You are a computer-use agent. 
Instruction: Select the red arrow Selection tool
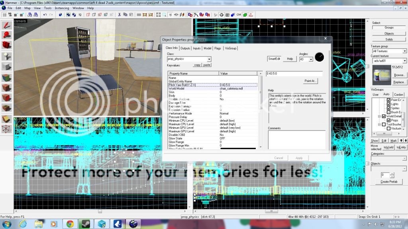[x=6, y=25]
